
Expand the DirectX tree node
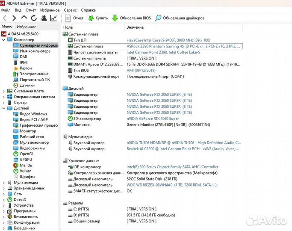[3, 200]
